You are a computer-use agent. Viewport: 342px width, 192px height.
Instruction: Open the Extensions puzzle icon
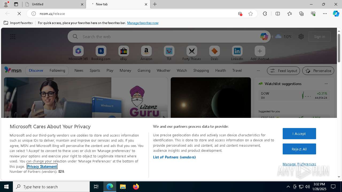265,14
